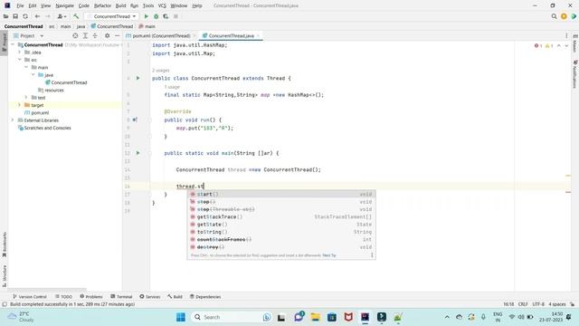Click the Windows Start button
579x326 pixels.
[181, 317]
